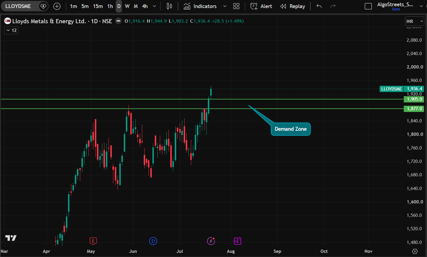Click the TradingView logo
The width and height of the screenshot is (427, 257).
coord(11,238)
